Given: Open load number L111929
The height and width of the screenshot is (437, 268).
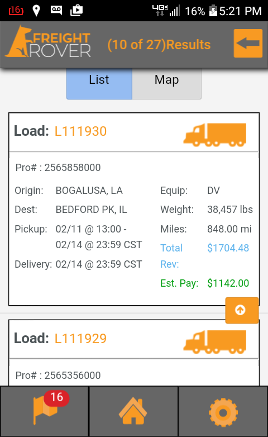Looking at the screenshot, I should (80, 338).
